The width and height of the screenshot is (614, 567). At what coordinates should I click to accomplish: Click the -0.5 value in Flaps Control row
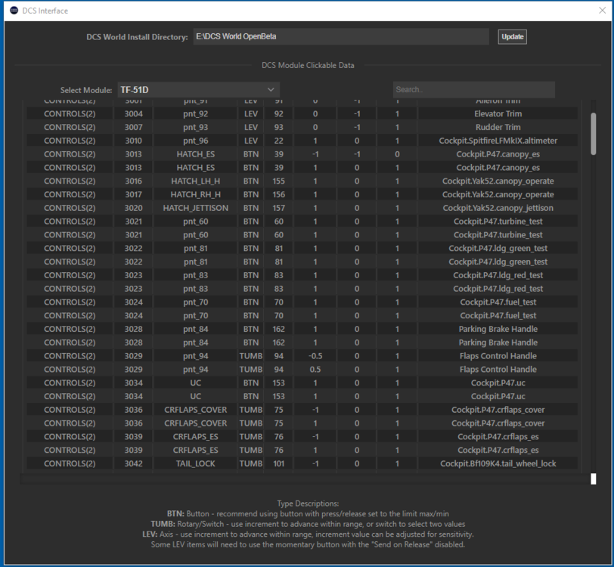coord(315,356)
